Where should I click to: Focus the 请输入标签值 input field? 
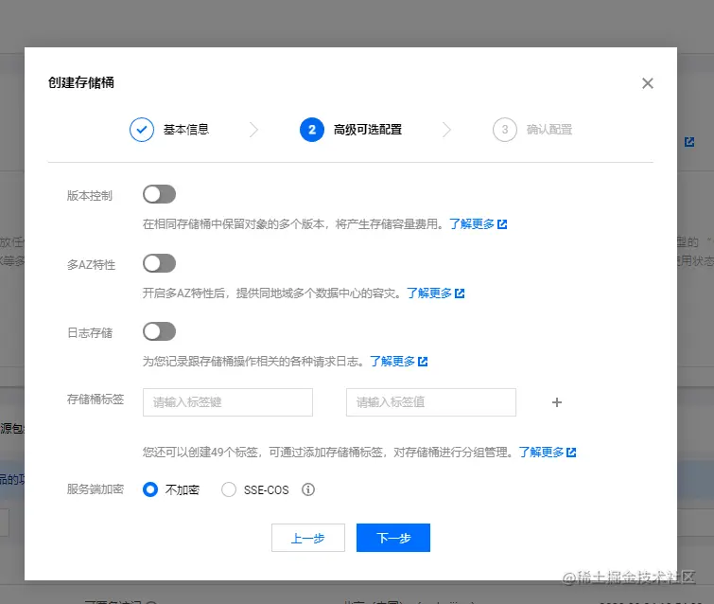coord(431,402)
